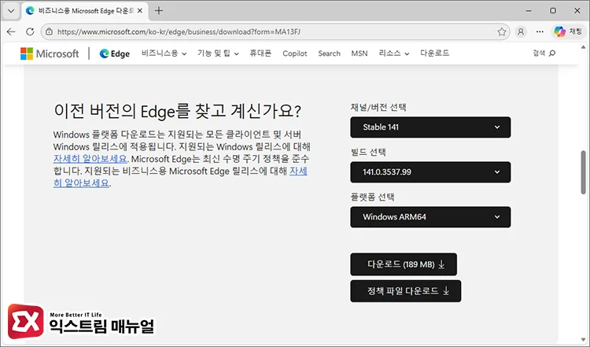
Task: Maximize the browser window
Action: (553, 10)
